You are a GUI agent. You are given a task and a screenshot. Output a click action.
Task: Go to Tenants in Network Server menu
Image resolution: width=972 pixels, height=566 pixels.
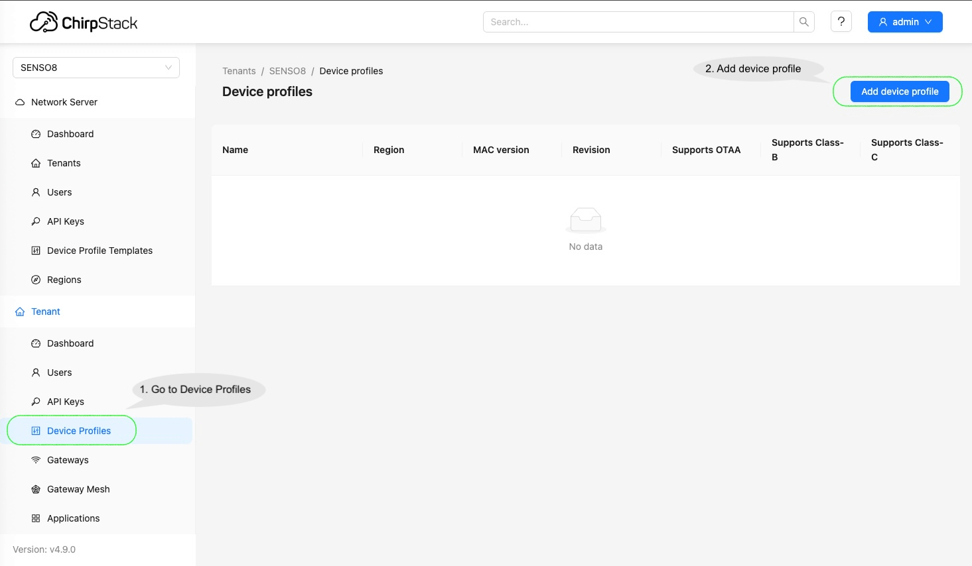pos(64,163)
